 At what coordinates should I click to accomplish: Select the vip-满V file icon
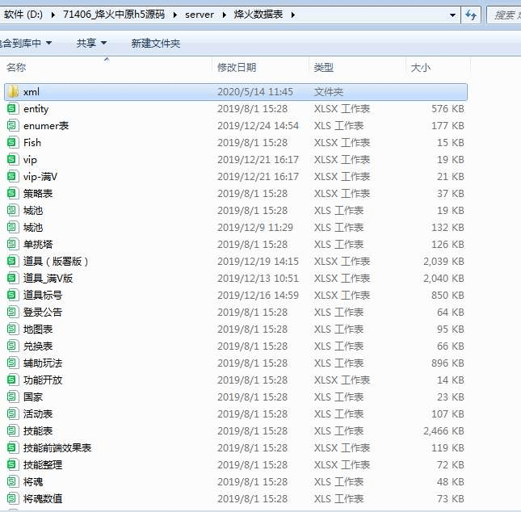(12, 176)
